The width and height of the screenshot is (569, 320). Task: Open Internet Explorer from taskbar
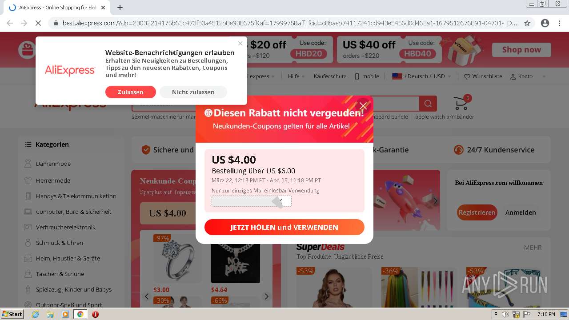[35, 314]
